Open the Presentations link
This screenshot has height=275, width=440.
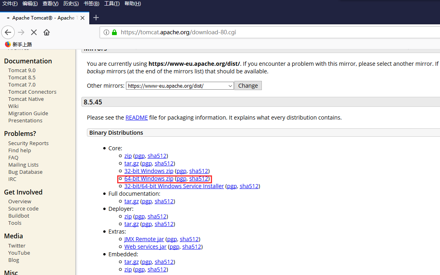click(x=25, y=120)
